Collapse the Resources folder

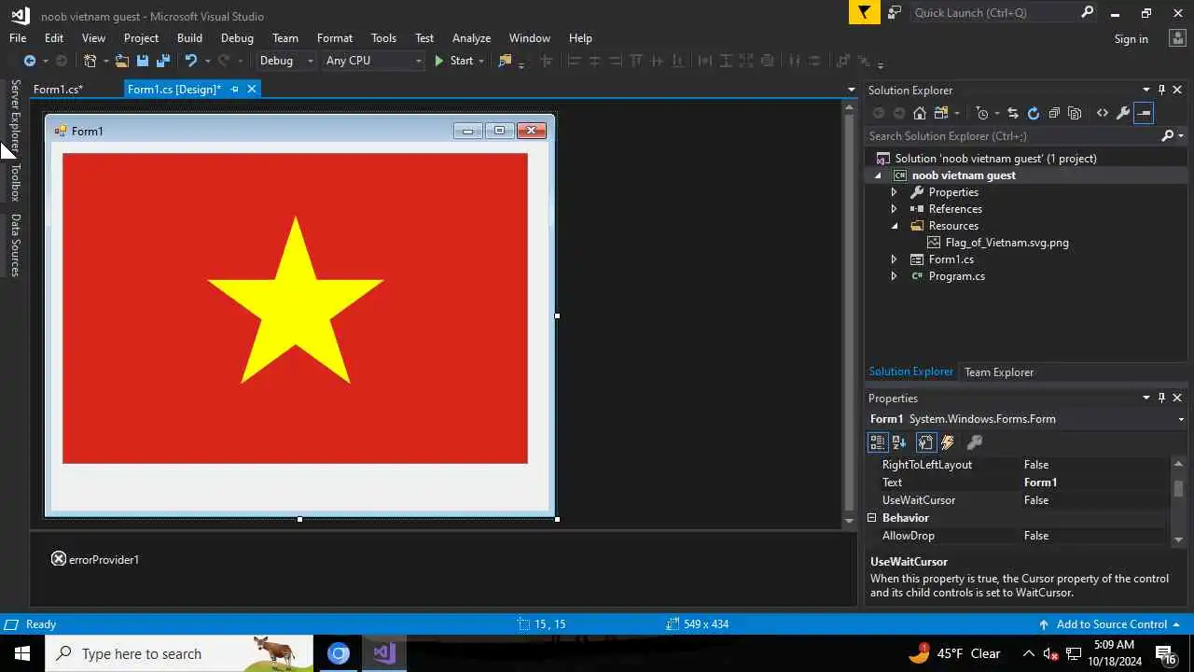point(894,226)
